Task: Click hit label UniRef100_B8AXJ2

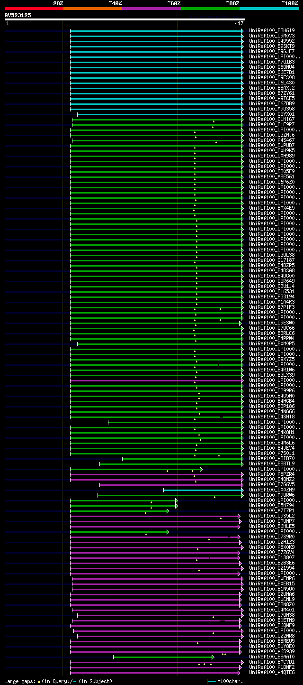Action: coord(272,88)
